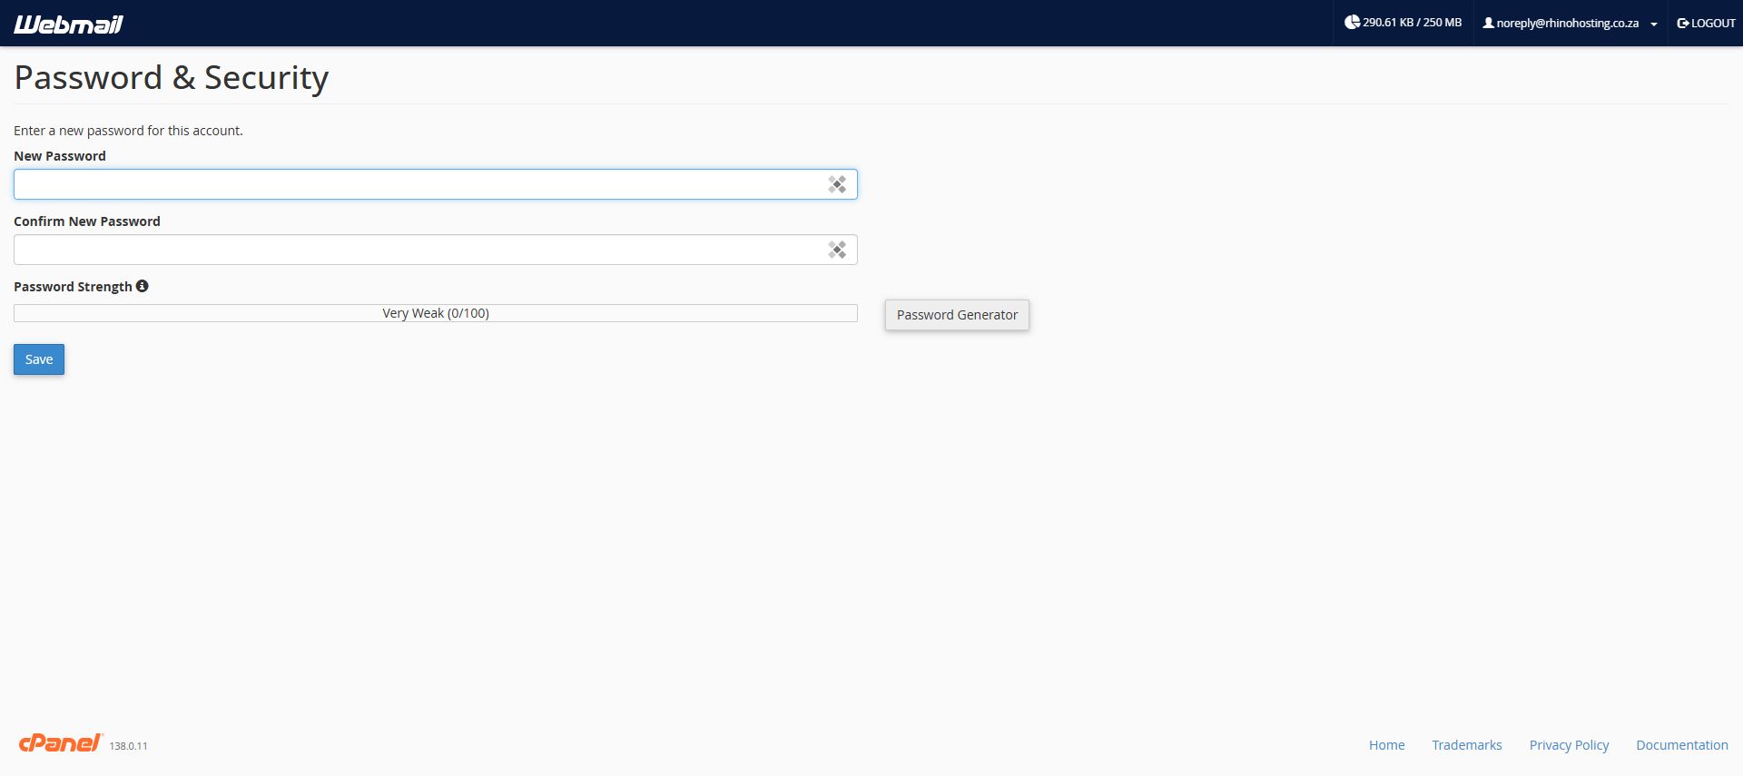1743x776 pixels.
Task: Click the logout arrow icon
Action: [1683, 23]
